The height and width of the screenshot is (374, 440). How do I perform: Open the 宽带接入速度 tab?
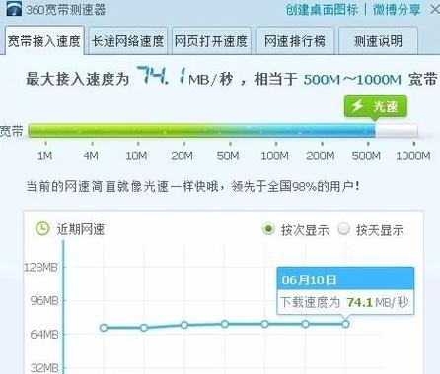[x=44, y=41]
